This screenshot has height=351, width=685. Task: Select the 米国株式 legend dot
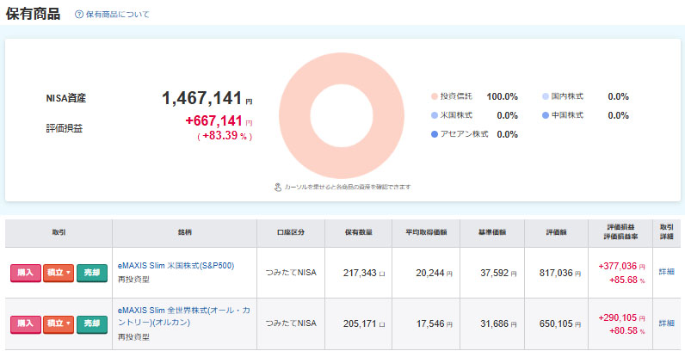(434, 115)
